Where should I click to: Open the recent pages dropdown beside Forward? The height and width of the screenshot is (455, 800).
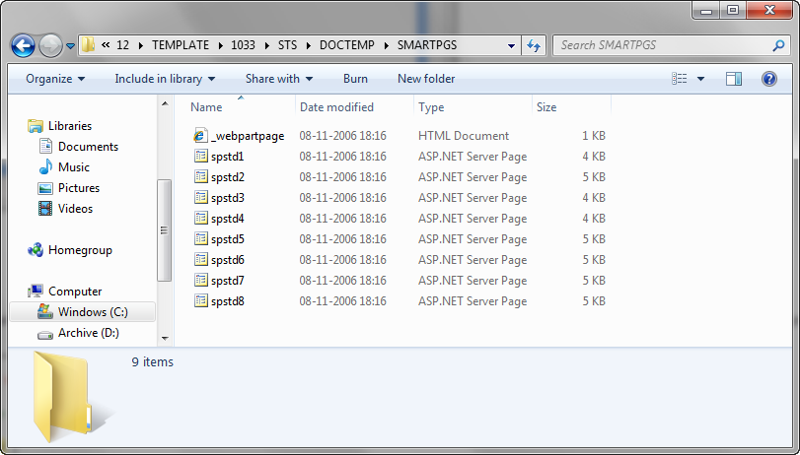(70, 46)
